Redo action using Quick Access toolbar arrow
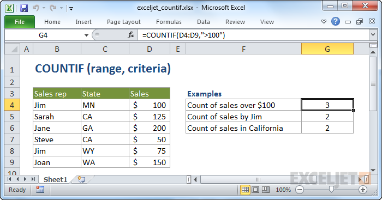 53,8
